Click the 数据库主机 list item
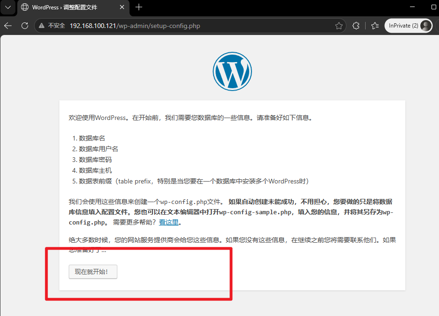Image resolution: width=439 pixels, height=316 pixels. (x=95, y=170)
